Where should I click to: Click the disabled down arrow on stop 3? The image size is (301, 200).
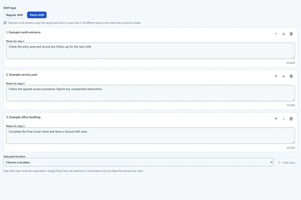pyautogui.click(x=284, y=119)
